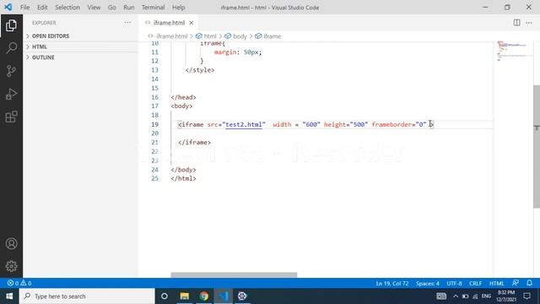
Task: Open the Search view icon
Action: pos(11,47)
